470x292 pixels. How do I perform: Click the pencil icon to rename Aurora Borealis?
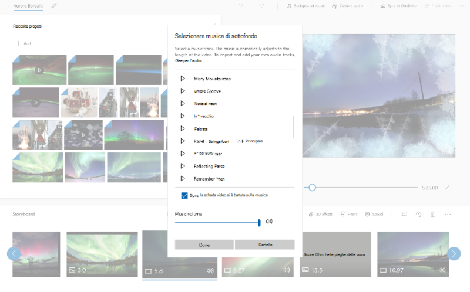[54, 6]
